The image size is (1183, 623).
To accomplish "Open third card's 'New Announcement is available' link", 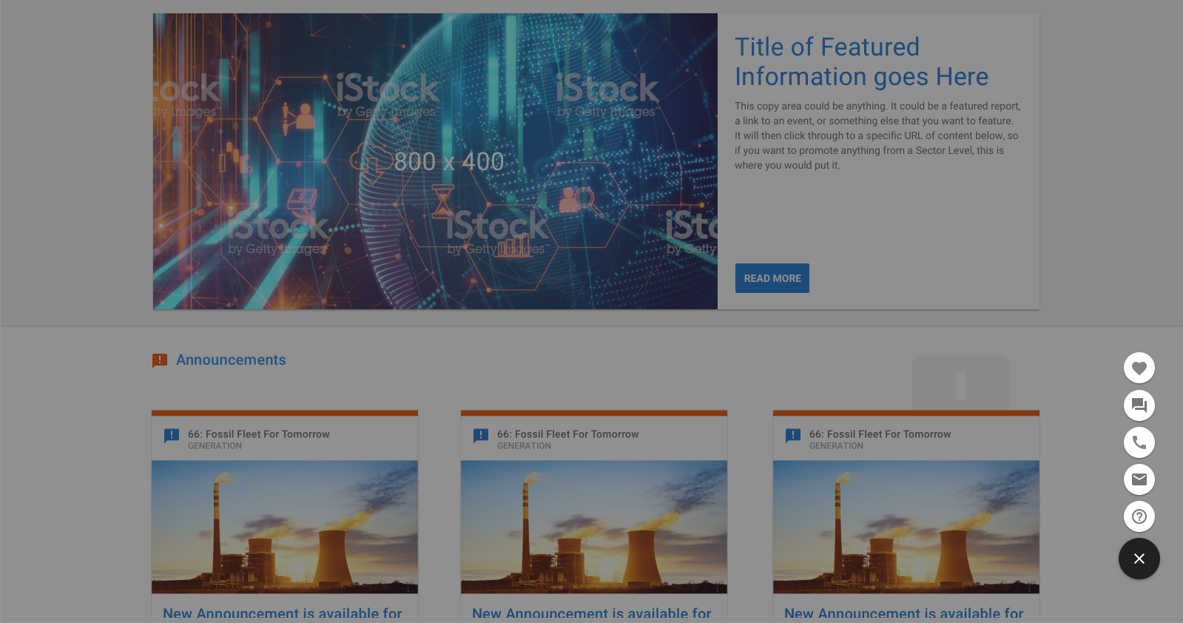I will [904, 613].
